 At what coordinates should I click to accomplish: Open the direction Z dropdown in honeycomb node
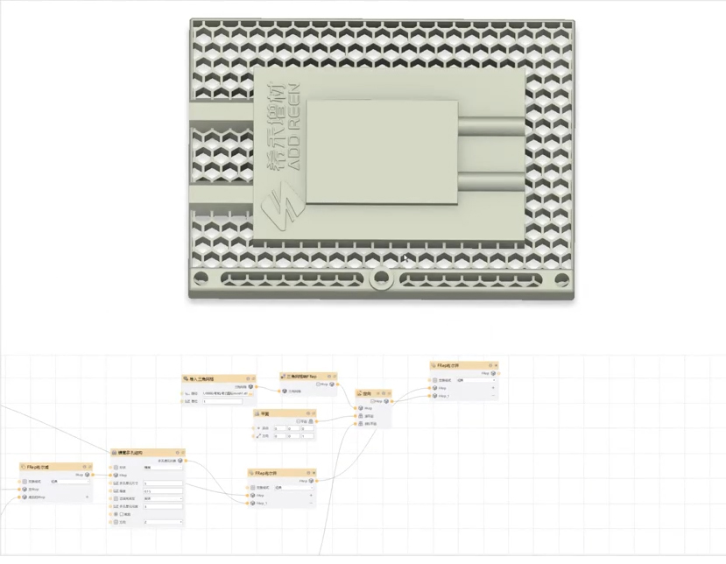click(x=163, y=522)
